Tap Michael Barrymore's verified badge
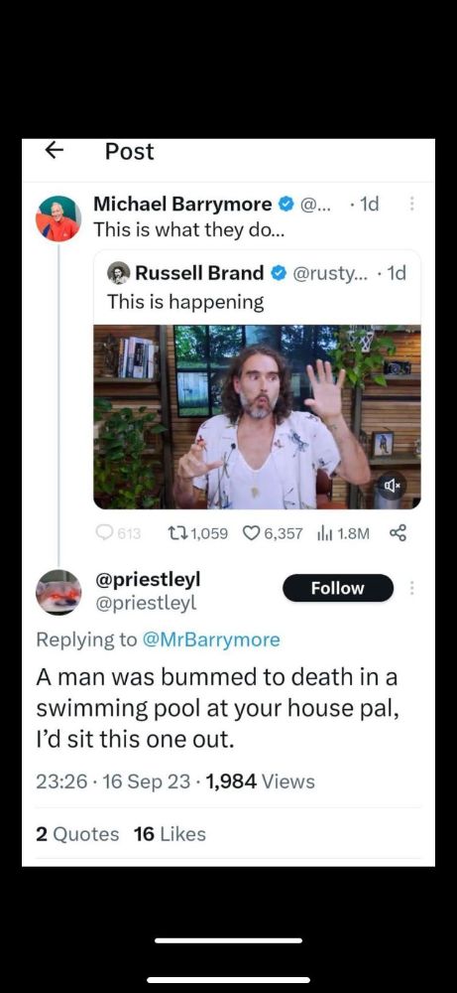This screenshot has height=993, width=457. 286,204
